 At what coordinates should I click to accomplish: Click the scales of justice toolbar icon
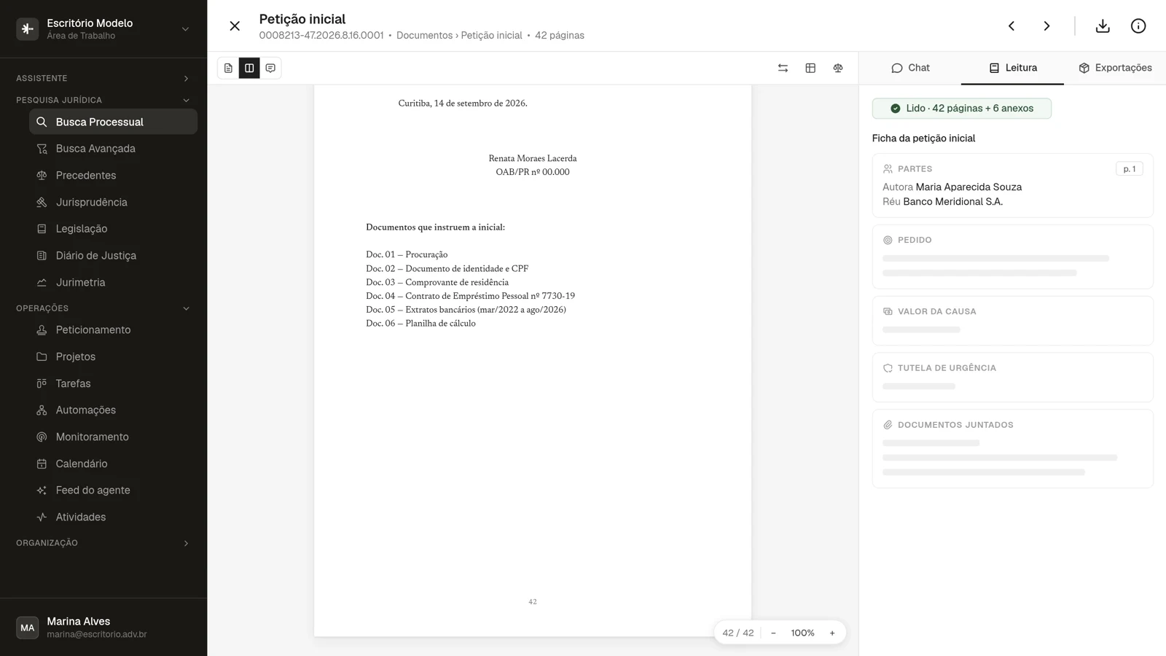(838, 68)
